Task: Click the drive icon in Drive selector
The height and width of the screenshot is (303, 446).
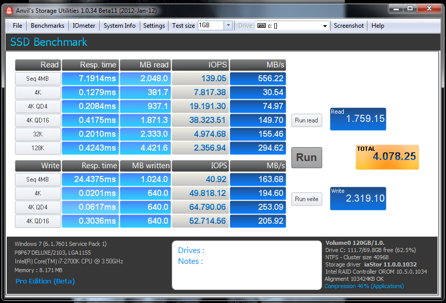Action: tap(262, 26)
